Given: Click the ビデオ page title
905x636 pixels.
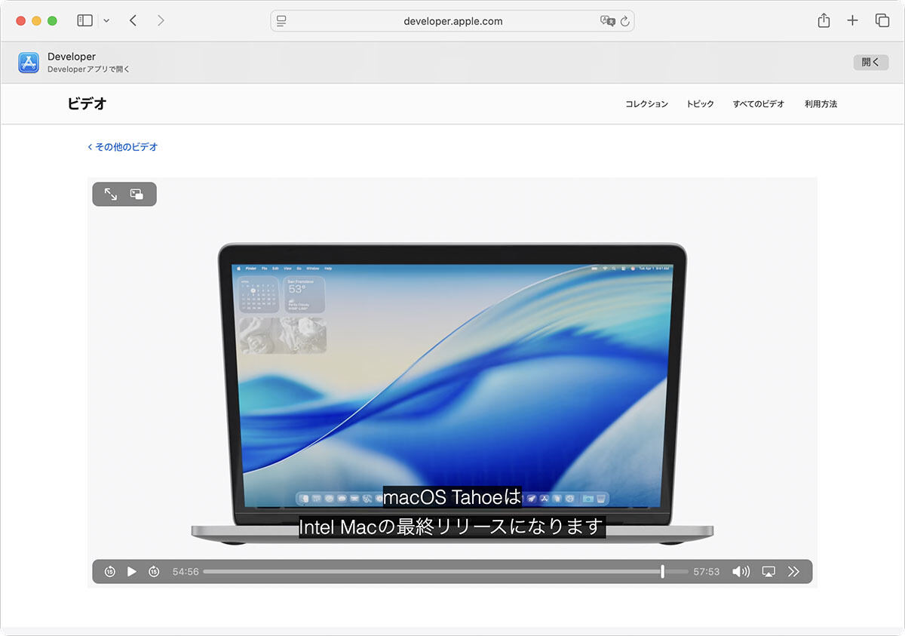Looking at the screenshot, I should (x=87, y=104).
